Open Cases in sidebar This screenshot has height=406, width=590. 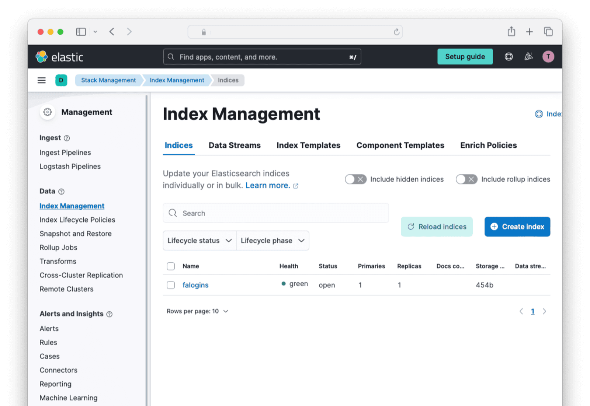pyautogui.click(x=49, y=357)
